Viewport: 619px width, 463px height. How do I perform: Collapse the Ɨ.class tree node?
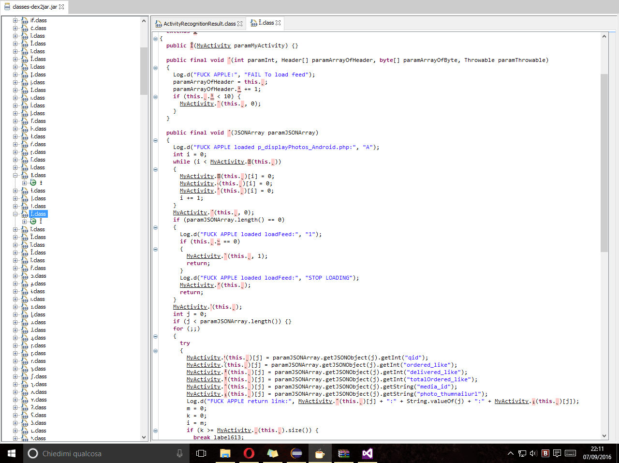coord(15,175)
